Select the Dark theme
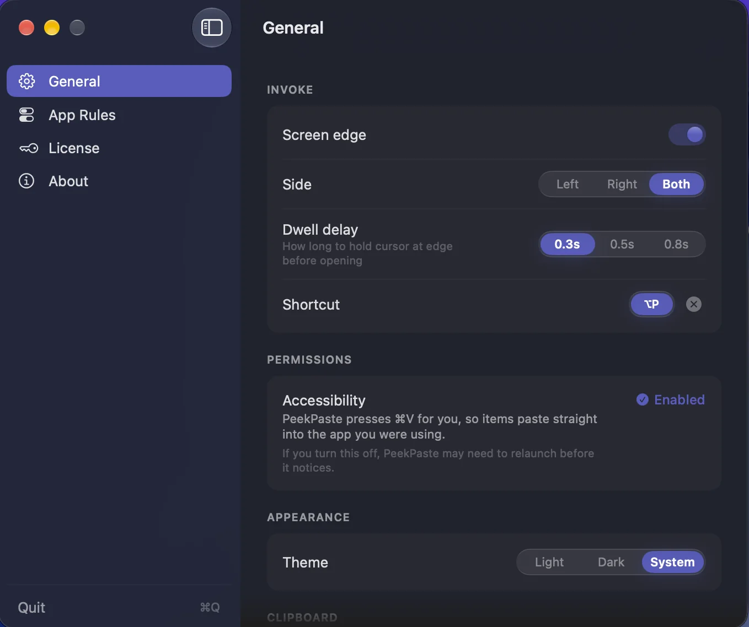This screenshot has height=627, width=749. (611, 562)
